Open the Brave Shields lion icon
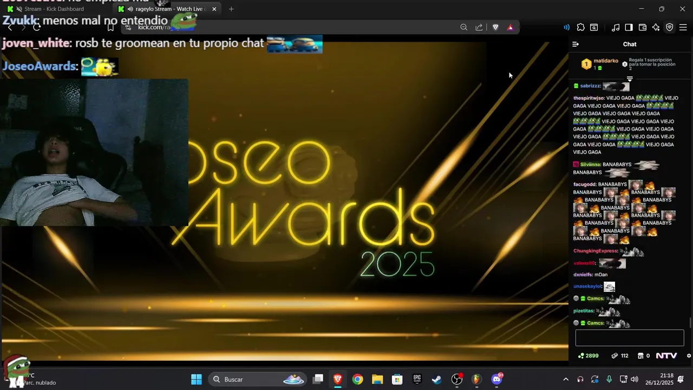This screenshot has width=693, height=390. click(x=495, y=27)
